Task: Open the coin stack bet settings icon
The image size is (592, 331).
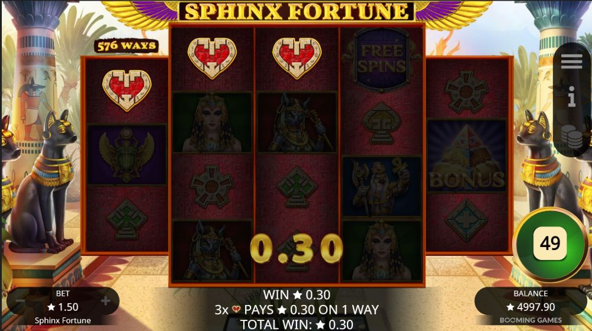Action: tap(572, 137)
